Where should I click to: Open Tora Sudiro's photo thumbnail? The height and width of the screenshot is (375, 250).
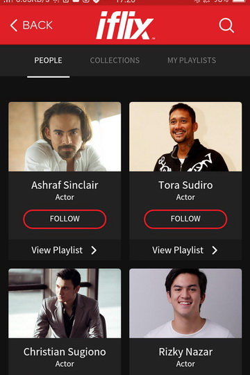pyautogui.click(x=185, y=137)
